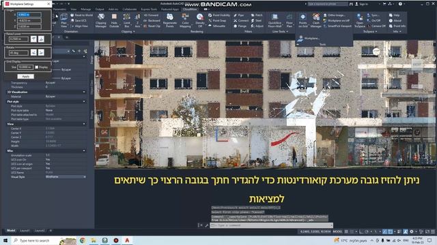Open the Clipping Manager tool
This screenshot has width=437, height=245.
coord(100,20)
